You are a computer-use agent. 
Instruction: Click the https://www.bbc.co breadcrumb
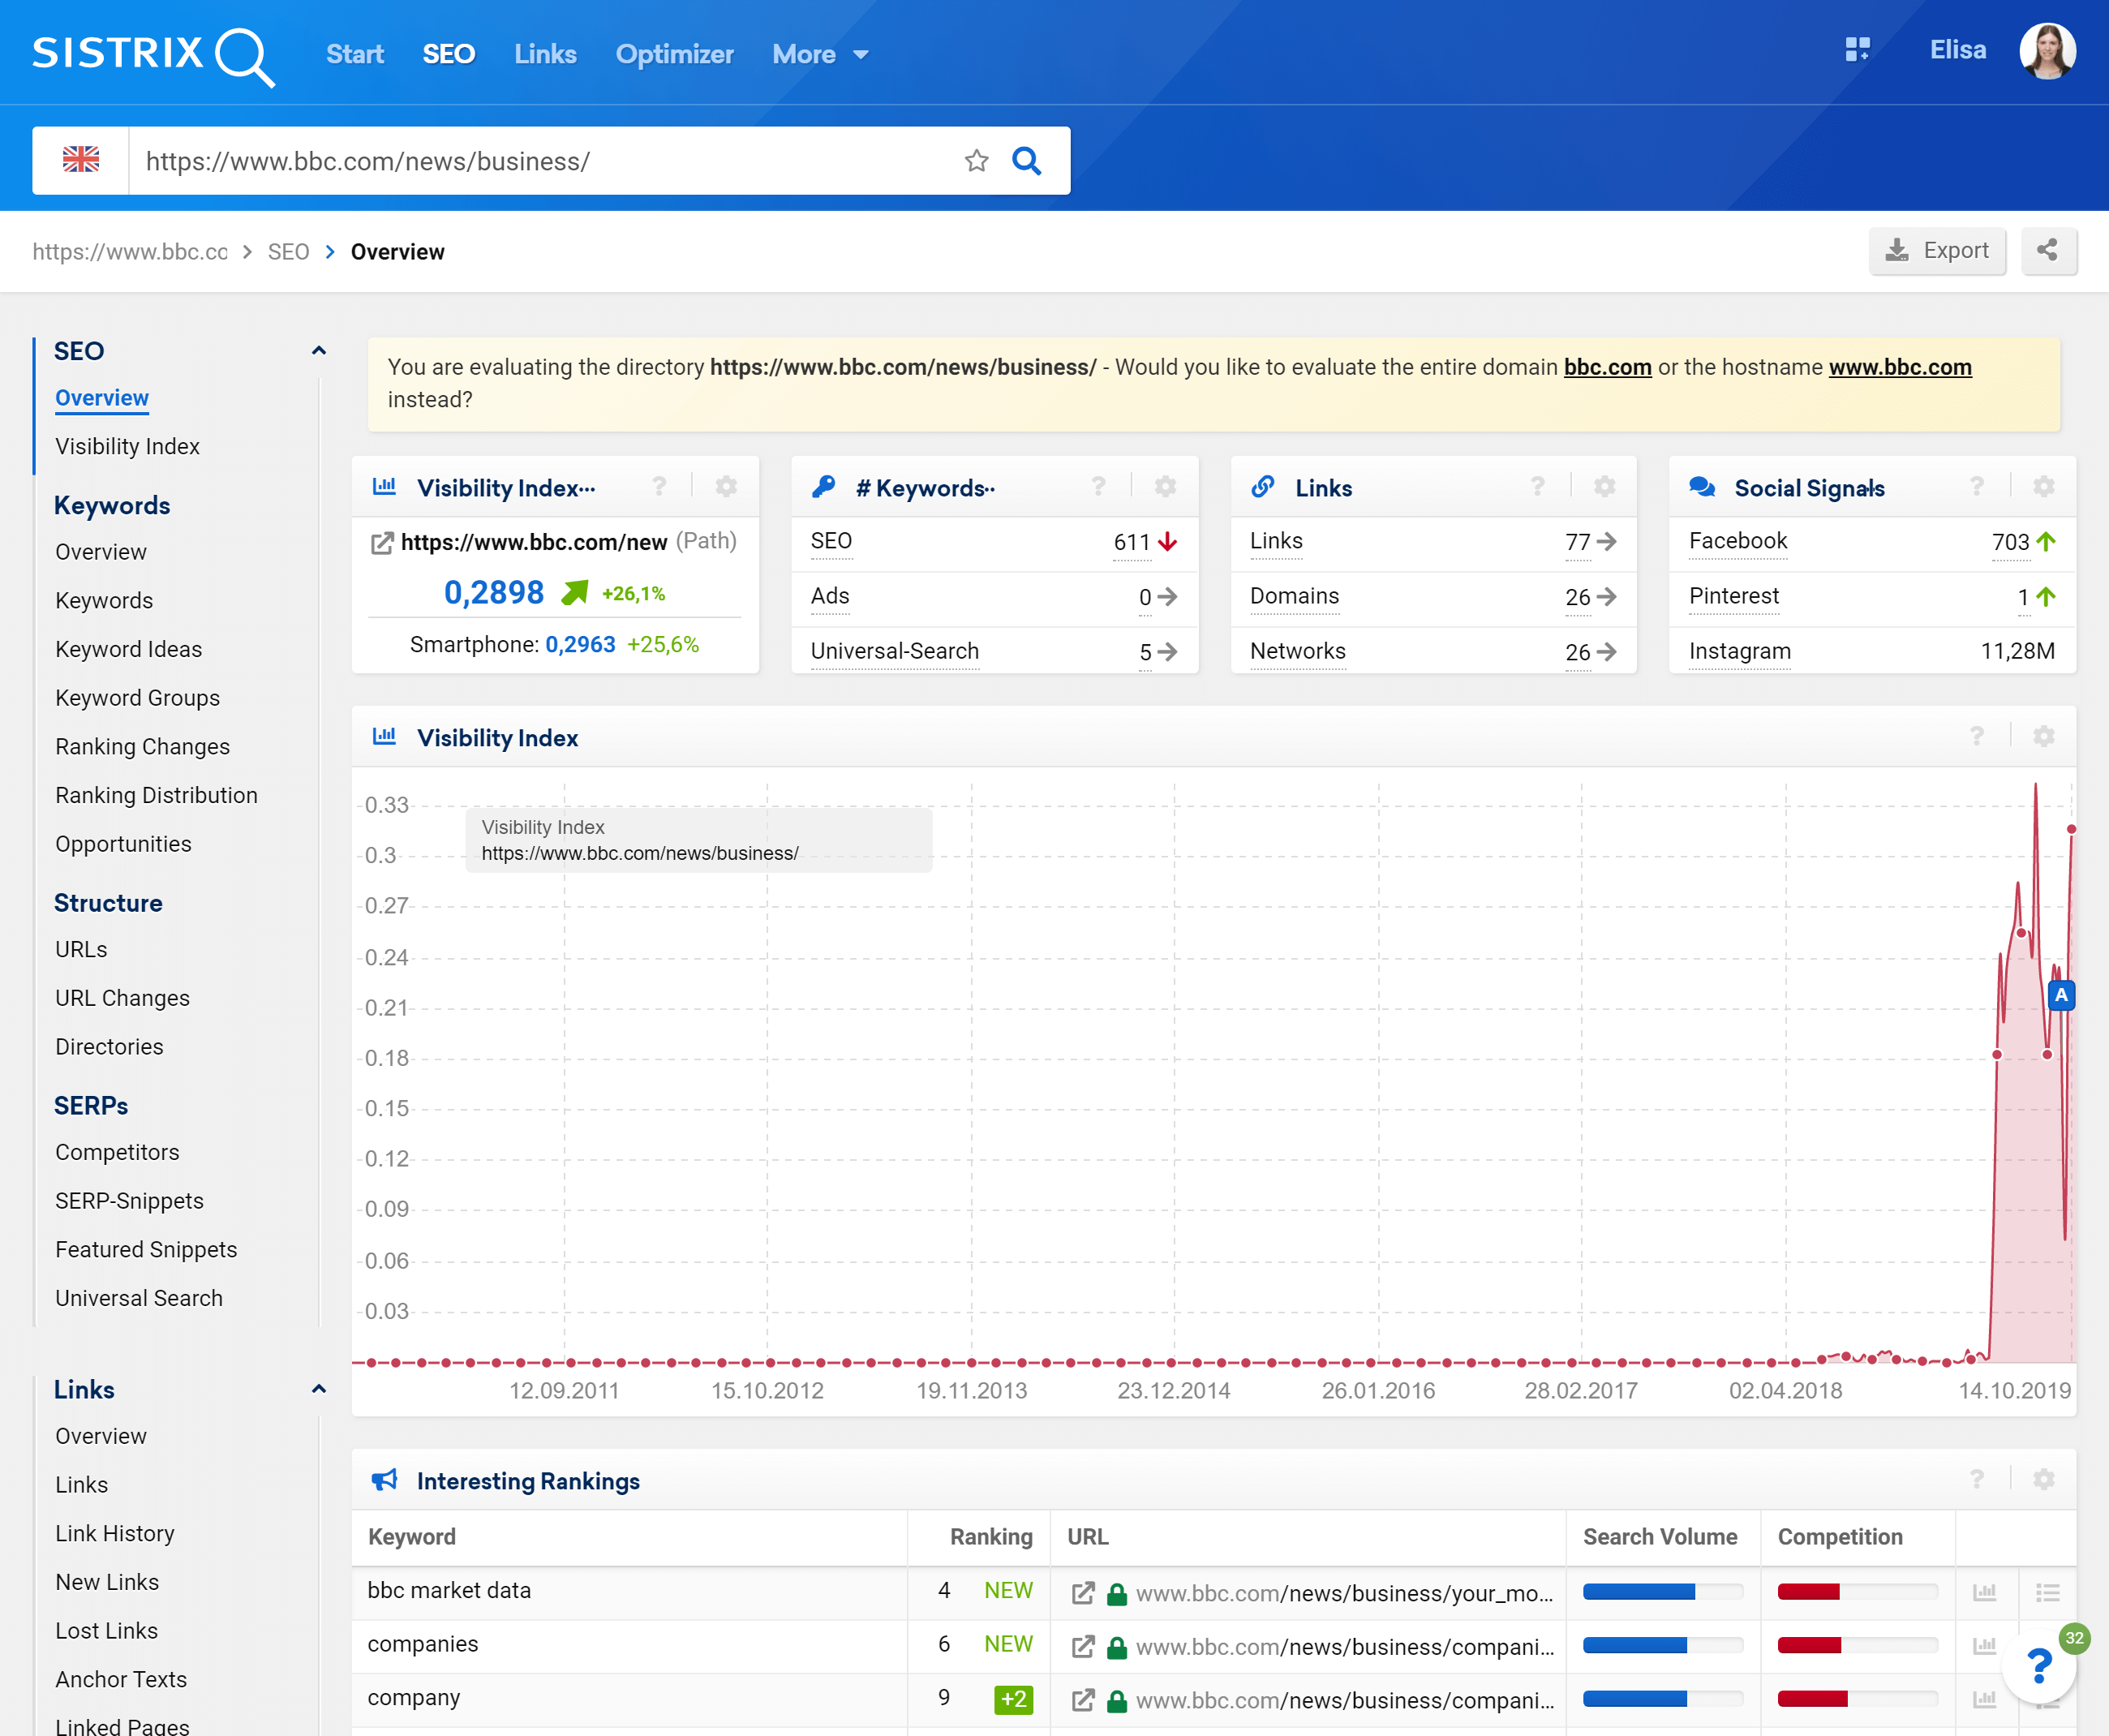[x=130, y=251]
